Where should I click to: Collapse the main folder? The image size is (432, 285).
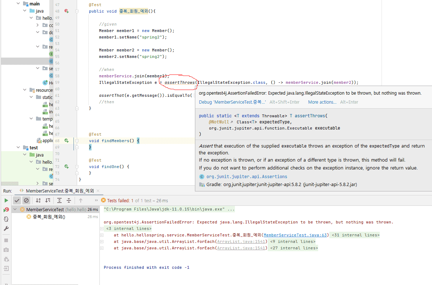18,4
